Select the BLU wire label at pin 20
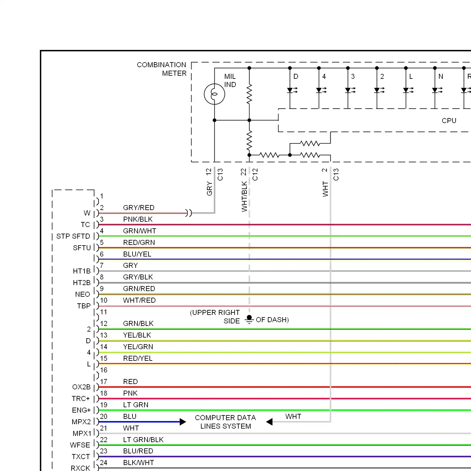471x471 pixels. [x=130, y=416]
